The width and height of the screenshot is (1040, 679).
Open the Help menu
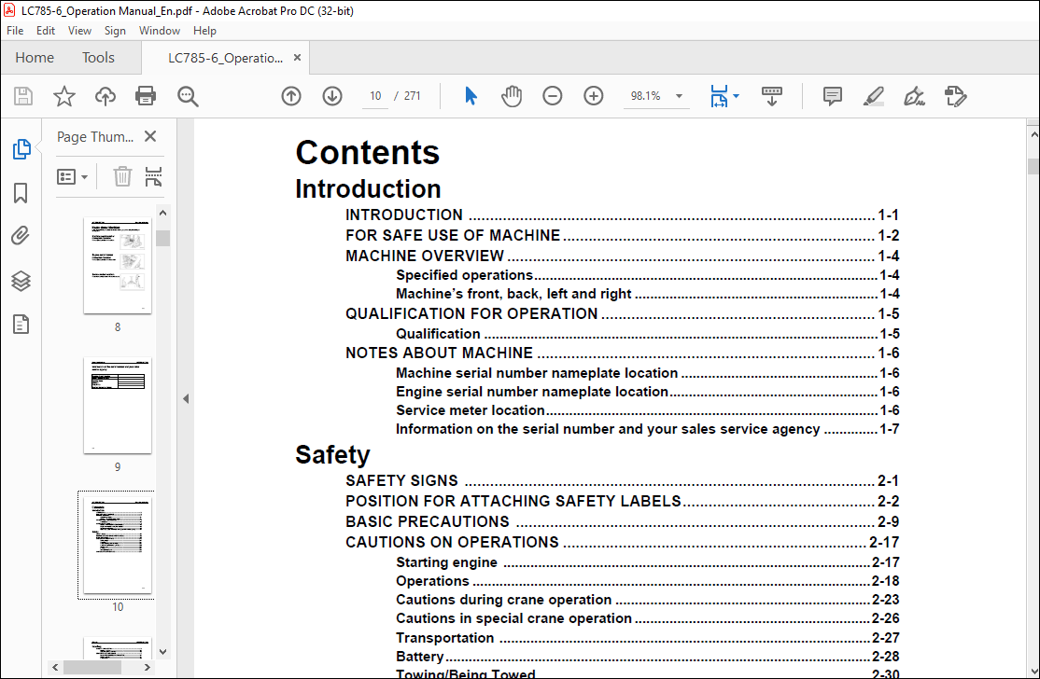pyautogui.click(x=204, y=31)
